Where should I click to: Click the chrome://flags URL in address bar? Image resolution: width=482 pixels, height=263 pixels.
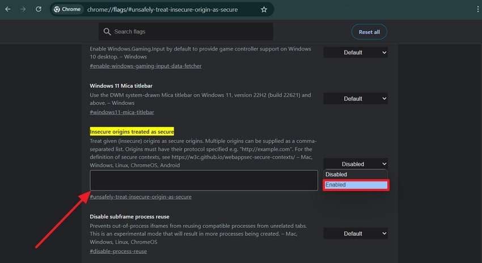[162, 10]
